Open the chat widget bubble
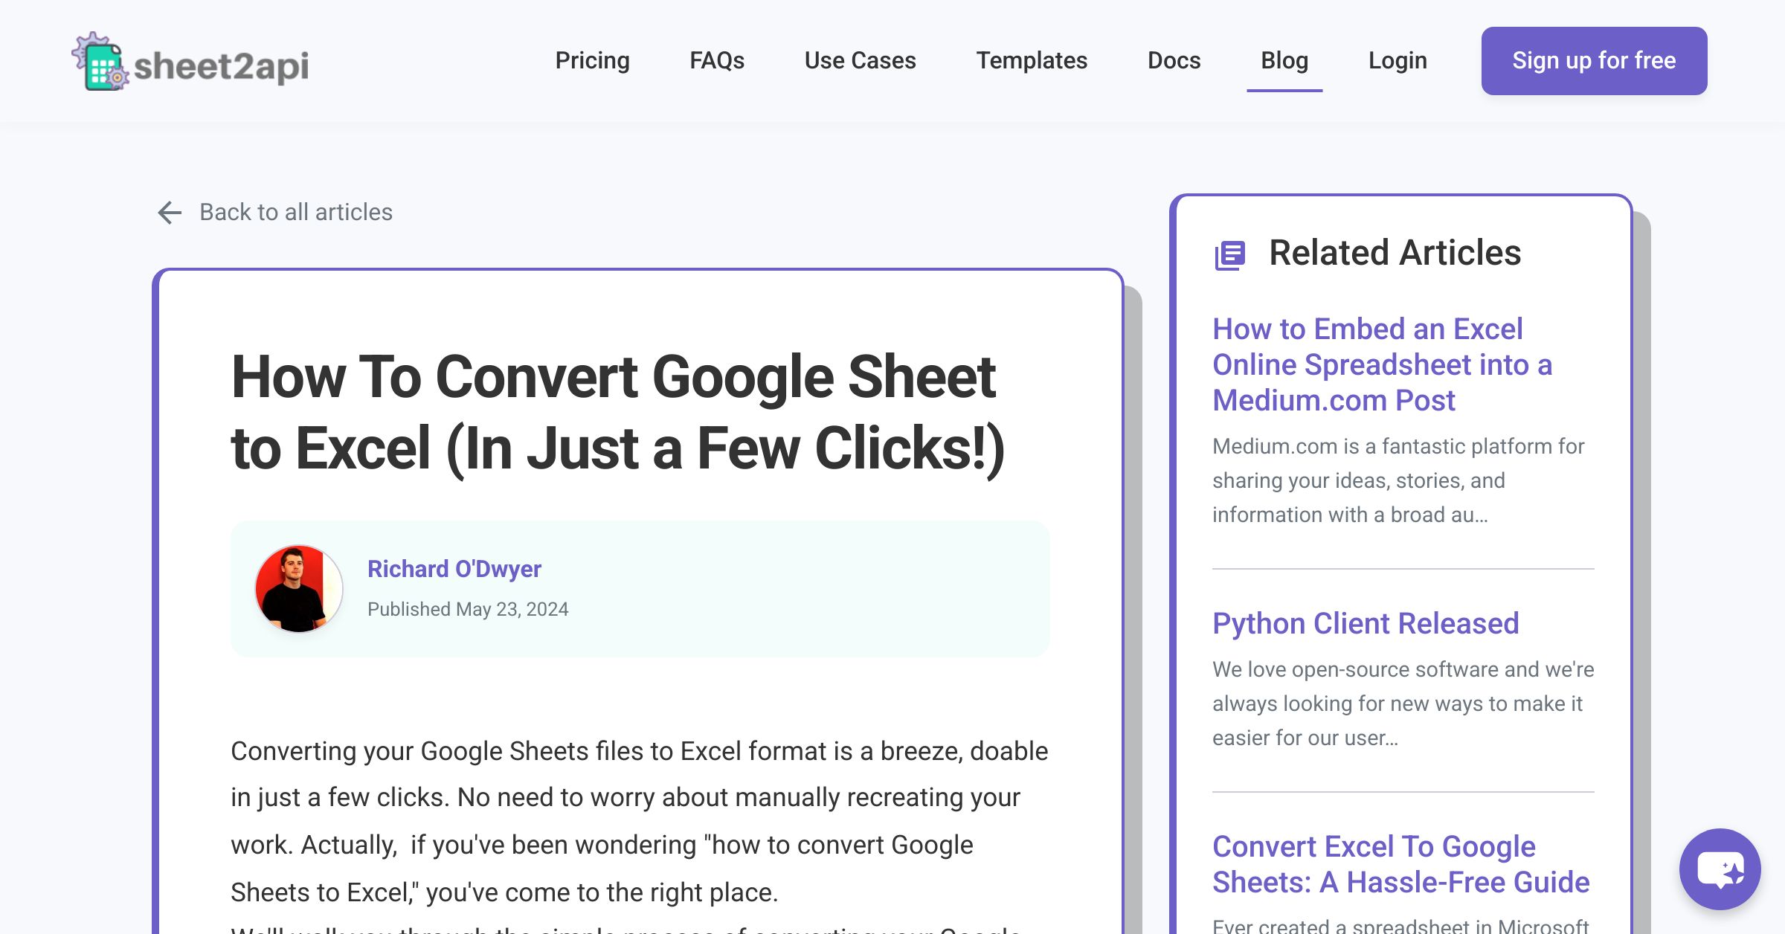Image resolution: width=1785 pixels, height=934 pixels. pyautogui.click(x=1720, y=869)
